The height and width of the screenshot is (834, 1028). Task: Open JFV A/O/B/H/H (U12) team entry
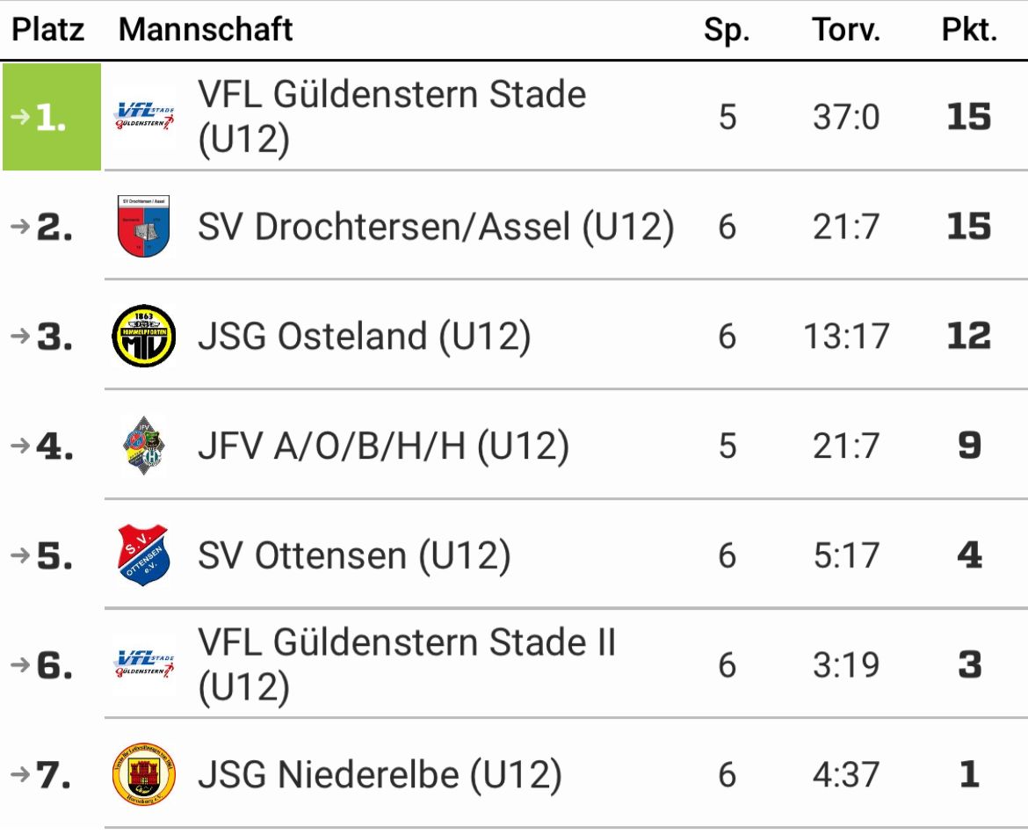384,446
